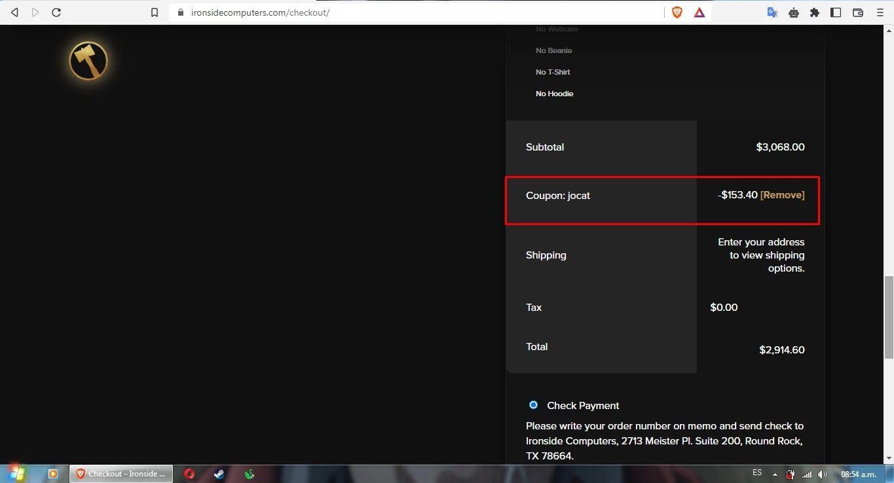
Task: Open the robot extension icon
Action: coord(794,12)
